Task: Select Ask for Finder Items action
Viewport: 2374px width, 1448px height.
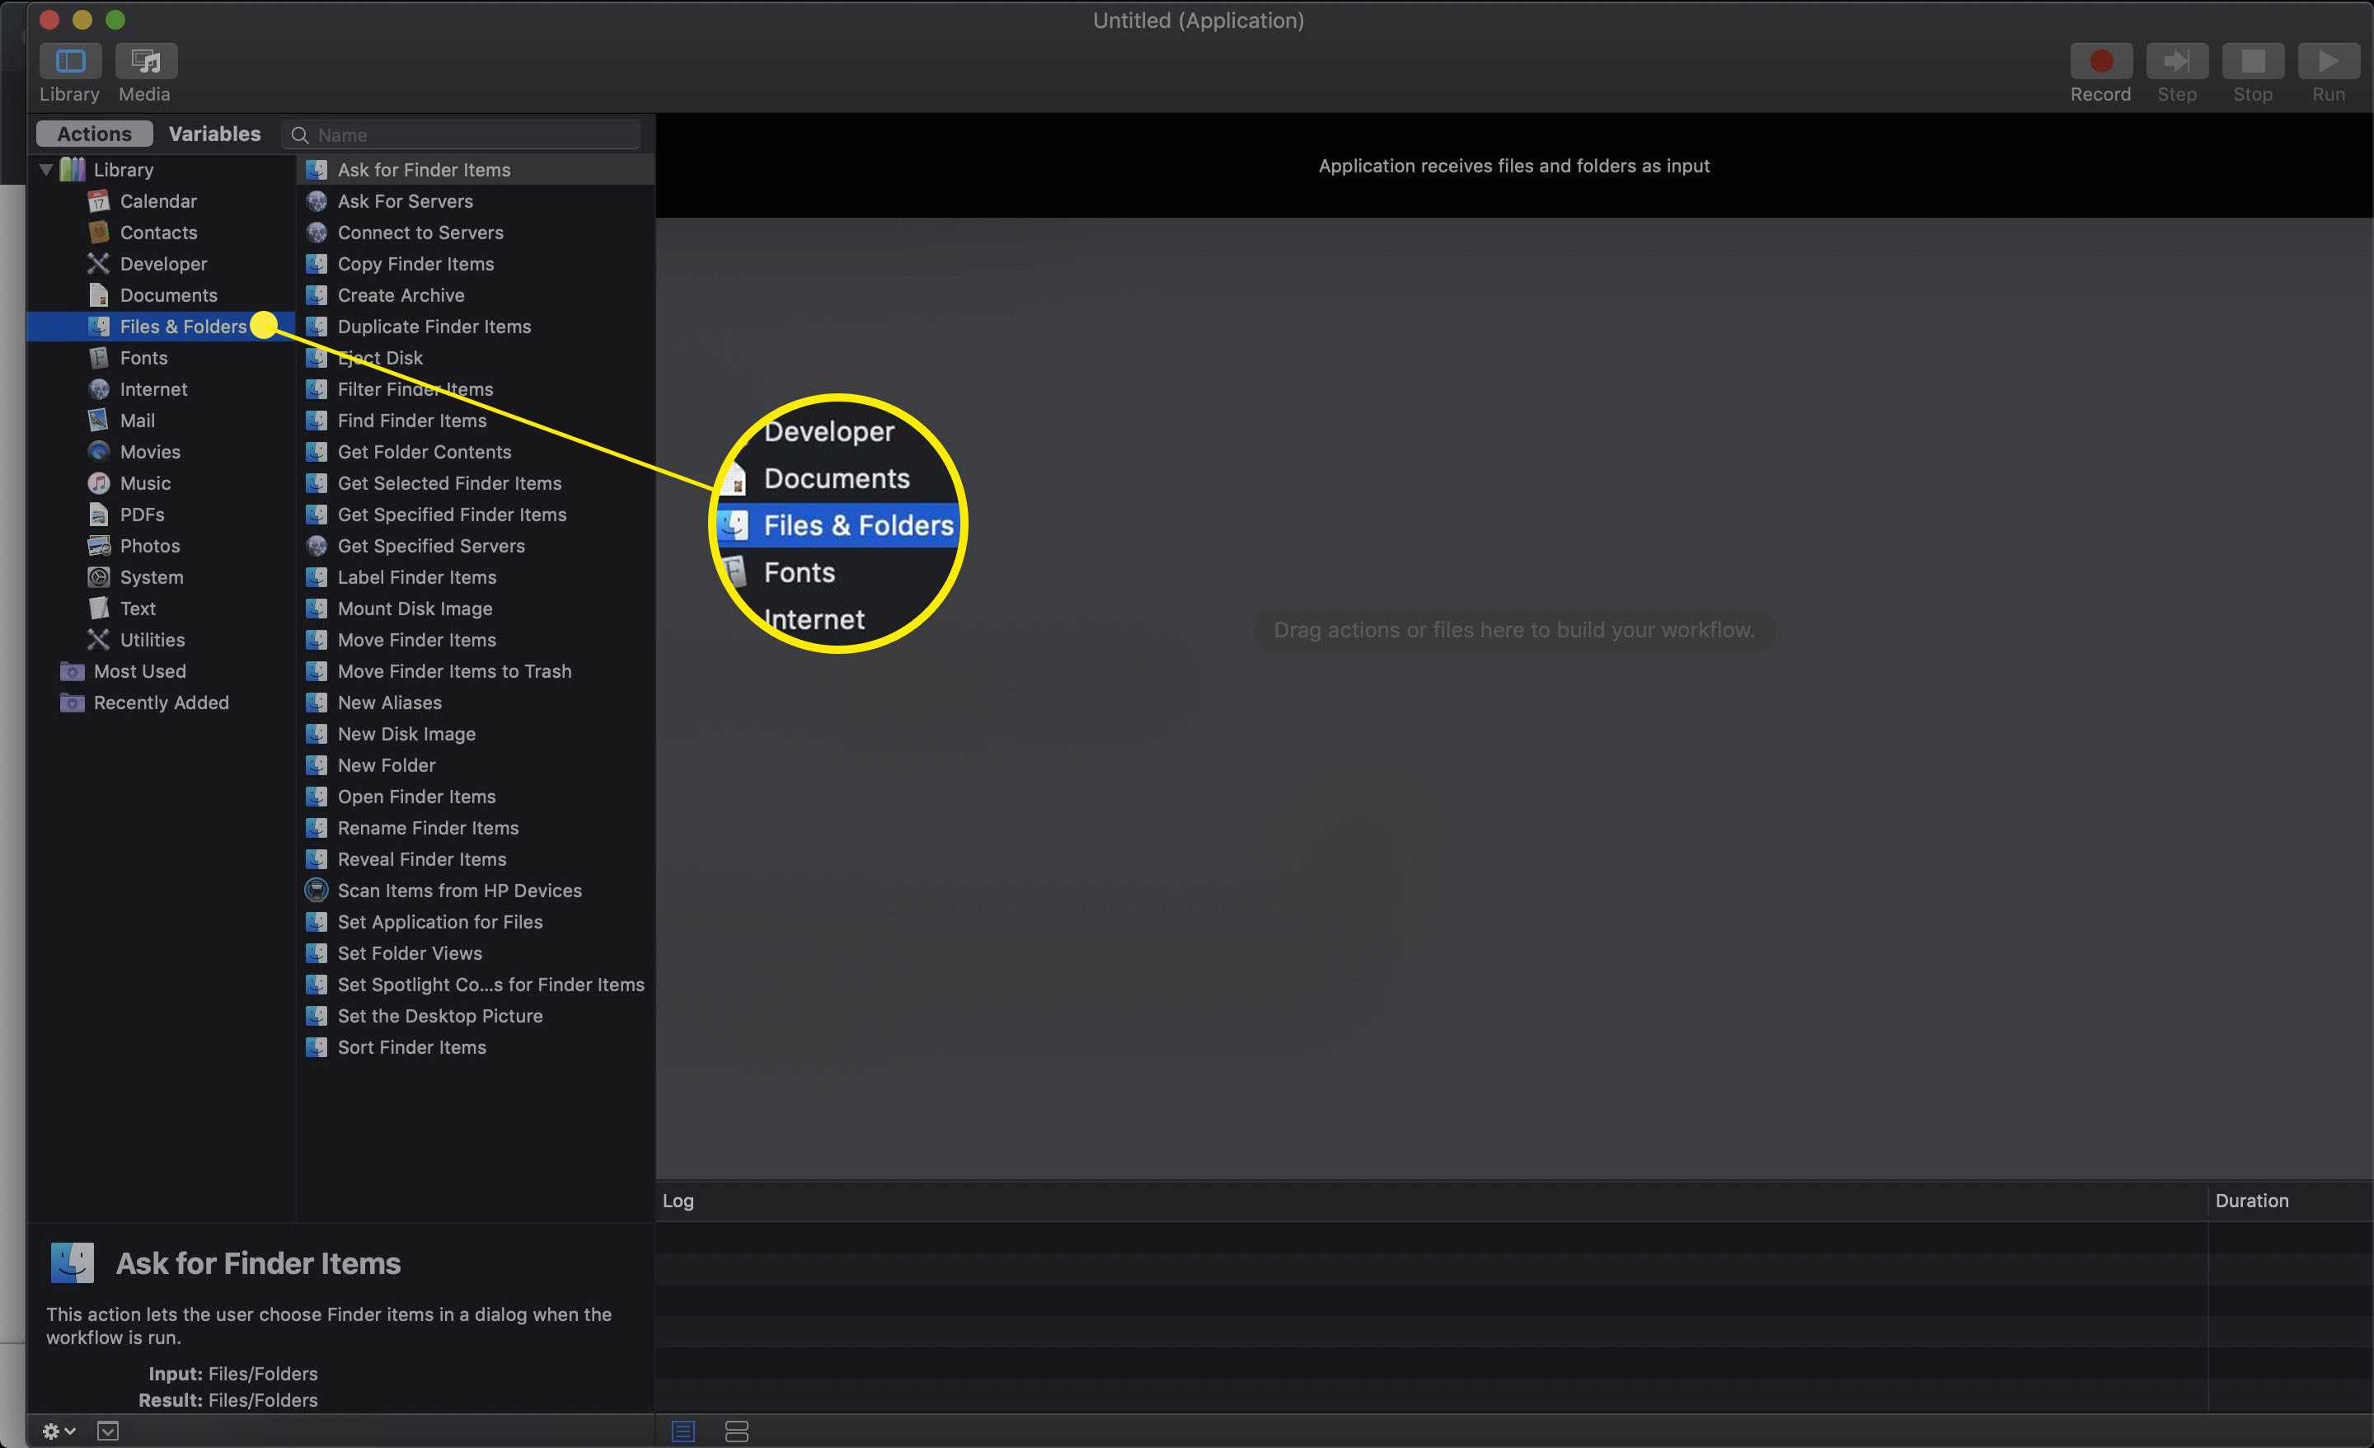Action: pos(476,170)
